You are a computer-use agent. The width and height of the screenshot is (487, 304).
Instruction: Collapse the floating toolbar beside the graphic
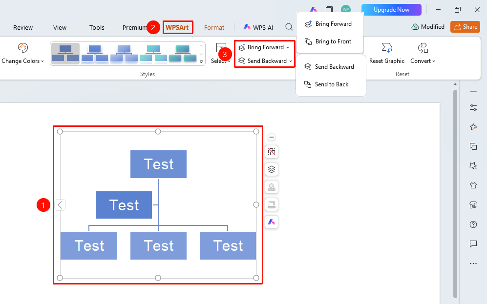[x=272, y=137]
